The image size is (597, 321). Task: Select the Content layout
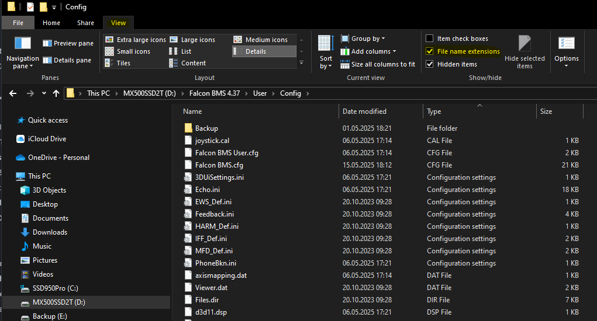pos(188,63)
